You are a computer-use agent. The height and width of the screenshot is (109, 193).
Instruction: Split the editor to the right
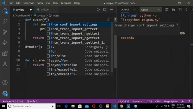coord(105,10)
